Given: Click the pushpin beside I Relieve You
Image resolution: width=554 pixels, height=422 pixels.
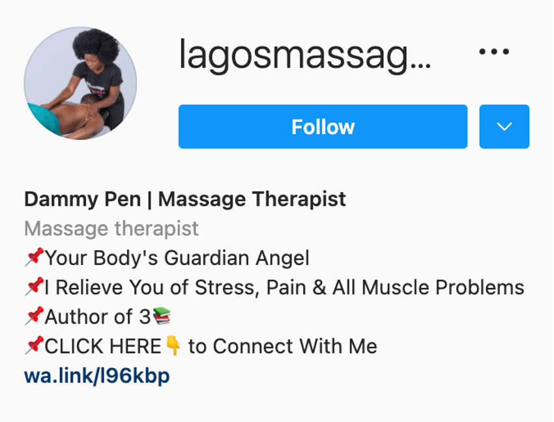Looking at the screenshot, I should 35,286.
